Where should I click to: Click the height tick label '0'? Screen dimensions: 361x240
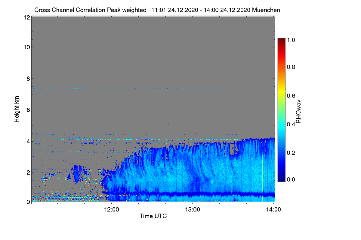click(28, 202)
